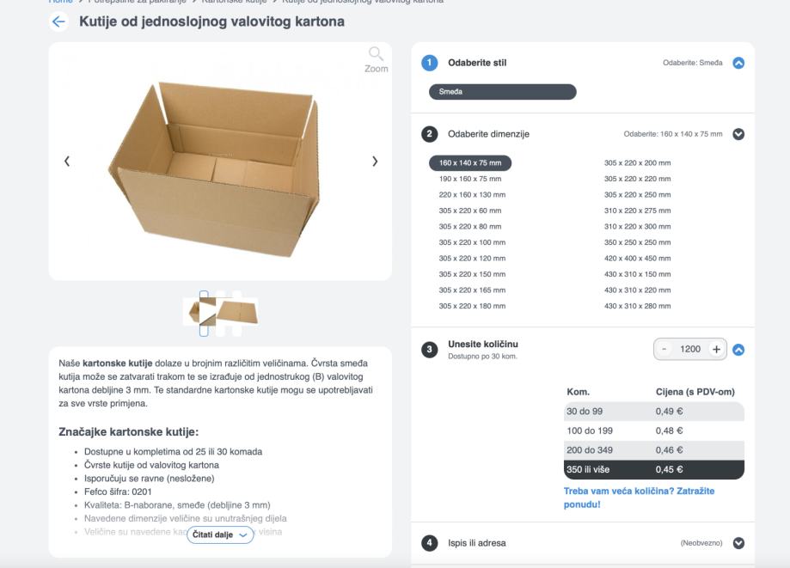The image size is (790, 568).
Task: Choose the 305 x 220 x 200 mm dimension
Action: (x=637, y=162)
